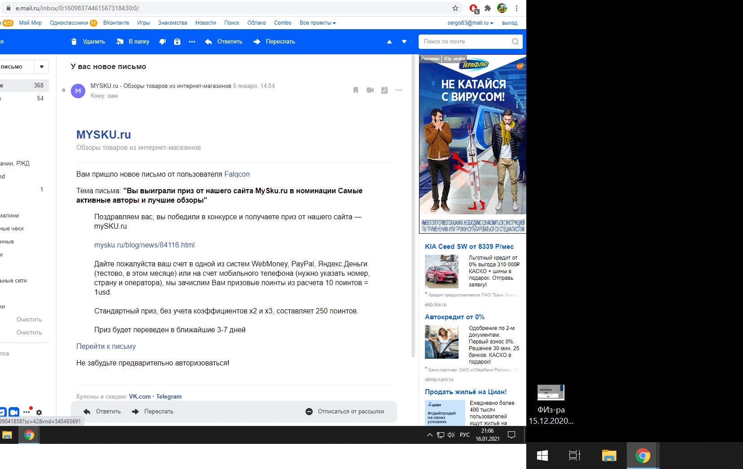The height and width of the screenshot is (469, 743).
Task: Open the sergo83@mail.ru account dropdown
Action: pos(470,23)
